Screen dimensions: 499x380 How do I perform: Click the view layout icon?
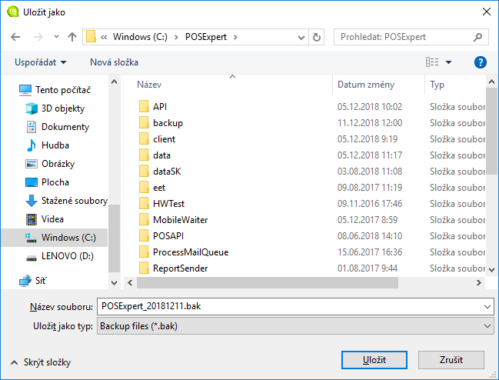[432, 62]
